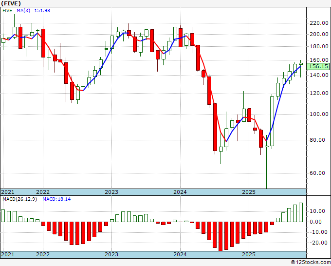Click the 2023 label on price timeline

tap(111, 192)
